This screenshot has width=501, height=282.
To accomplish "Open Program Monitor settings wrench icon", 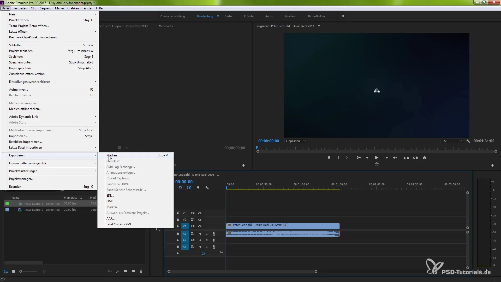I will coord(468,141).
